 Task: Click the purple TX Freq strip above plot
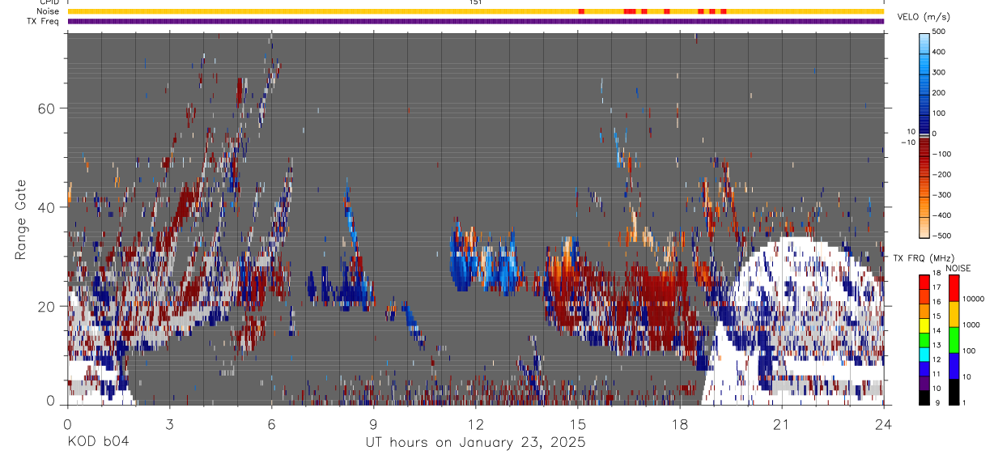(x=475, y=21)
